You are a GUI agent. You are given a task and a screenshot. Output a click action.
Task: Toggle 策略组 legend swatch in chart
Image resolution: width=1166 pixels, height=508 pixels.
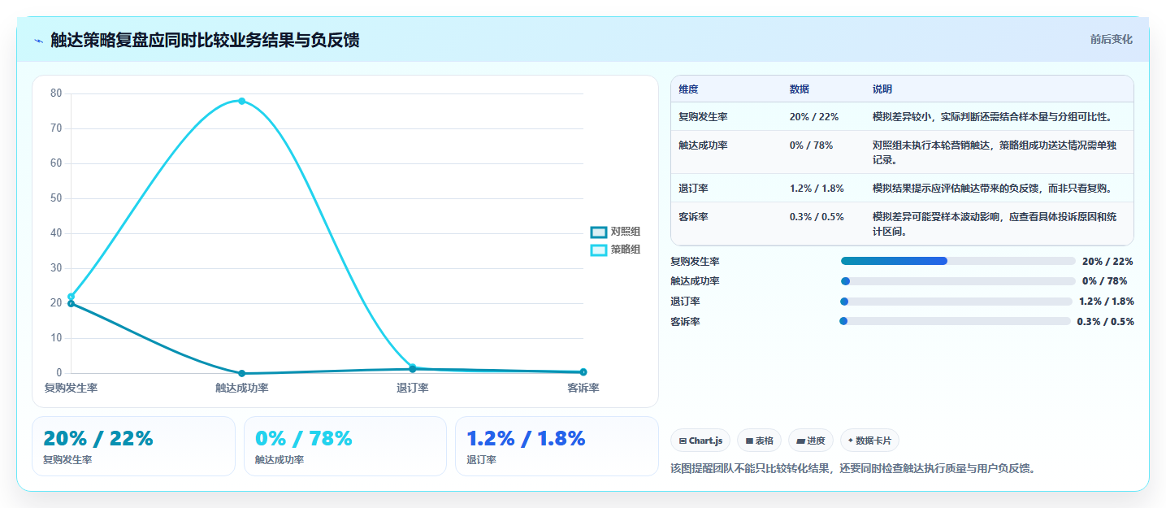pos(599,250)
